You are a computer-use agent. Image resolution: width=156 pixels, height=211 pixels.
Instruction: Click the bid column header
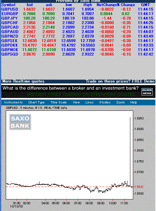(30, 5)
